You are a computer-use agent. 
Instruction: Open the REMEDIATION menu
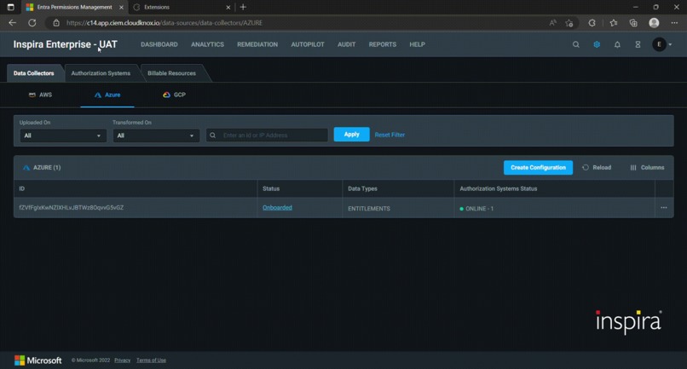(257, 44)
